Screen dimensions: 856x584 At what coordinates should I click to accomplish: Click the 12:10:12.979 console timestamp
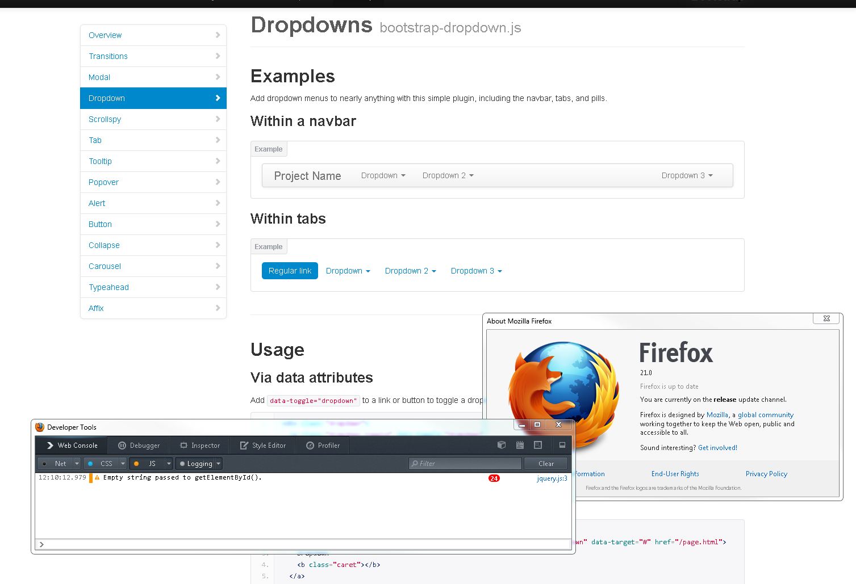pyautogui.click(x=62, y=477)
